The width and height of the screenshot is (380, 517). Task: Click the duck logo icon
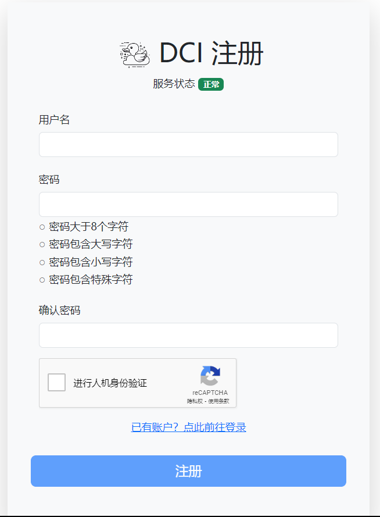click(x=135, y=54)
